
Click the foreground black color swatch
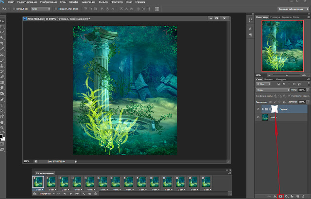click(x=1, y=136)
